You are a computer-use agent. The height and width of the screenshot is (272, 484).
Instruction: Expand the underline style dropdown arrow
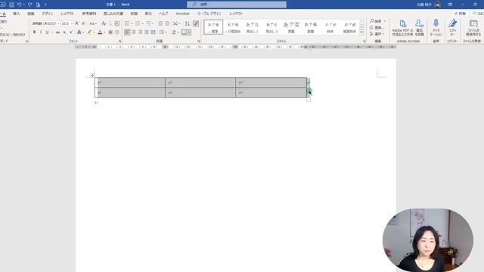(51, 32)
